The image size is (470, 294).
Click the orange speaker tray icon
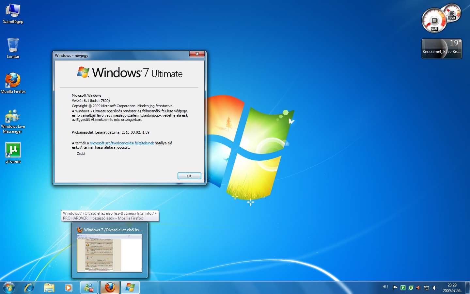(x=418, y=288)
